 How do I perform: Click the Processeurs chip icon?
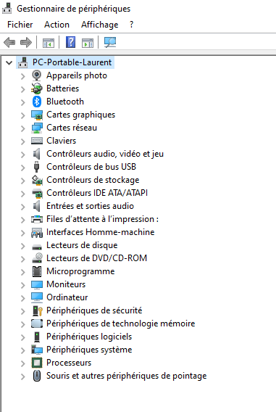point(37,363)
